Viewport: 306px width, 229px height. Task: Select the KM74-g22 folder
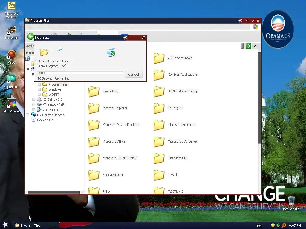[168, 108]
